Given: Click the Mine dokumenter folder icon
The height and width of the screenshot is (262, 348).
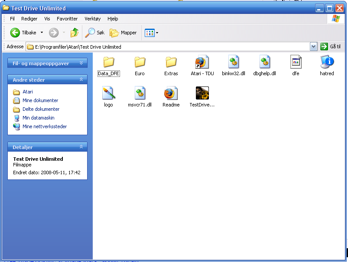Looking at the screenshot, I should tap(16, 100).
